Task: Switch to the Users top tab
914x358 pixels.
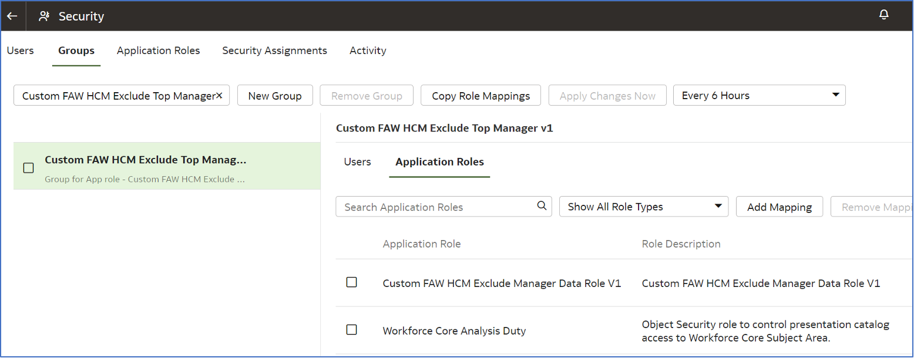Action: (x=20, y=50)
